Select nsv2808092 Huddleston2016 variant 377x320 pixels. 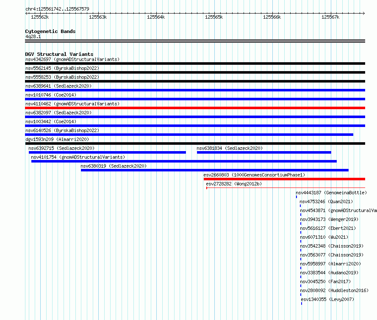click(335, 290)
